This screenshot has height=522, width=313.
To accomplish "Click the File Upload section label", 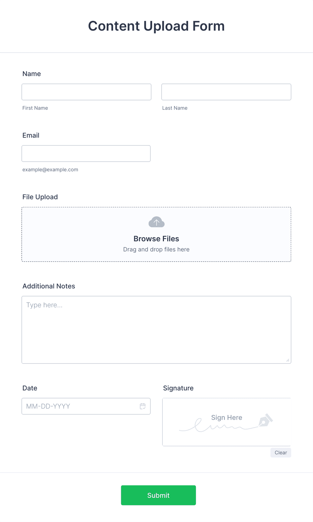I will point(40,197).
